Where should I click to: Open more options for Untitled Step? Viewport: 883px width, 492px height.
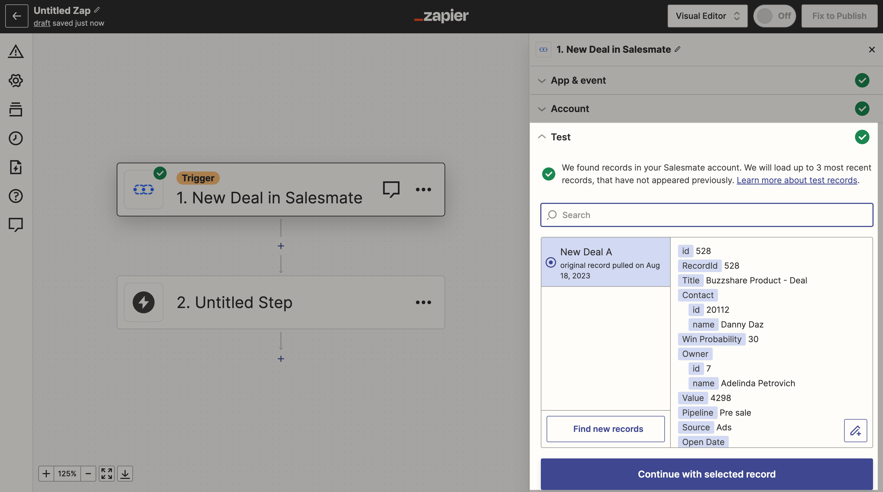coord(423,302)
